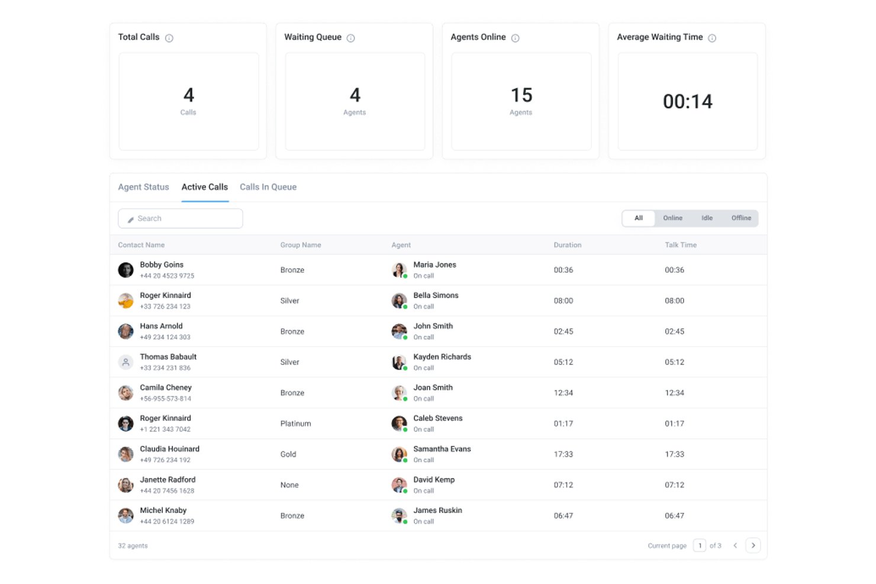
Task: Filter the list by Idle agents
Action: [x=707, y=218]
